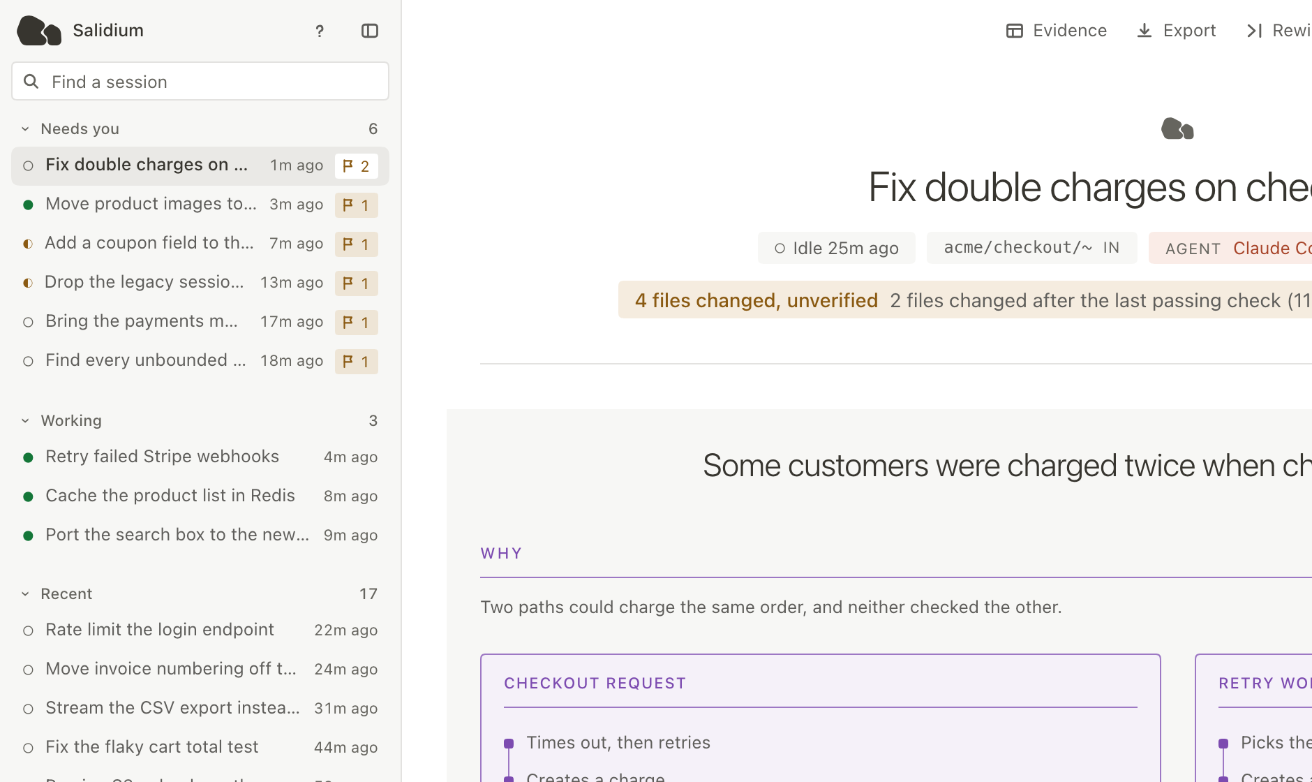Click the Export button

point(1177,31)
